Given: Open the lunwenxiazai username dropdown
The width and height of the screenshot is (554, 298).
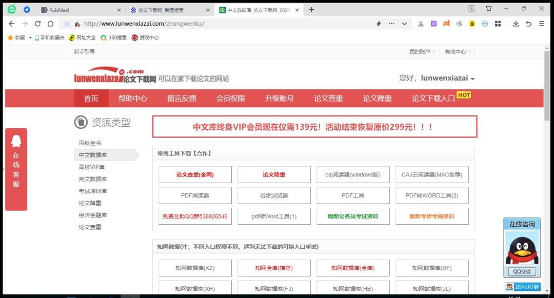Looking at the screenshot, I should pyautogui.click(x=447, y=78).
